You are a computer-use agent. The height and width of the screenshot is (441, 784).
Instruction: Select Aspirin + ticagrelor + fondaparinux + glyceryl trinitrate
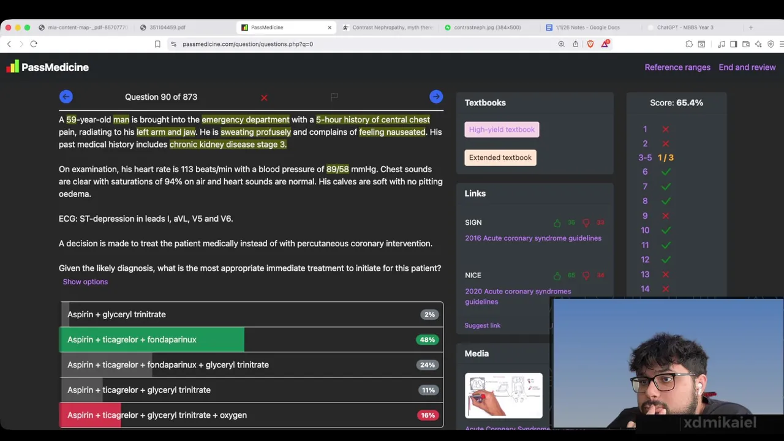251,364
